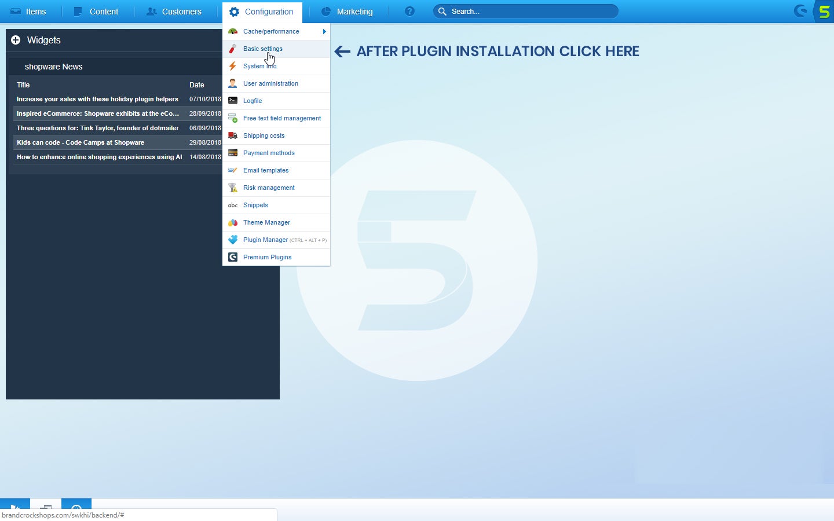Click the Shopware account icon
The width and height of the screenshot is (834, 521).
(800, 11)
